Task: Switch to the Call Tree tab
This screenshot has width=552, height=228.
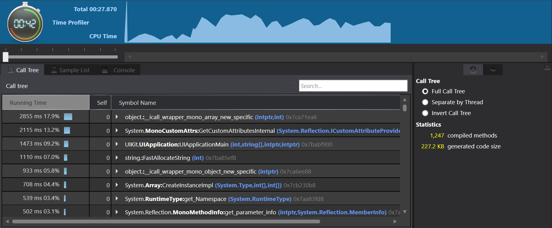Action: pyautogui.click(x=23, y=70)
